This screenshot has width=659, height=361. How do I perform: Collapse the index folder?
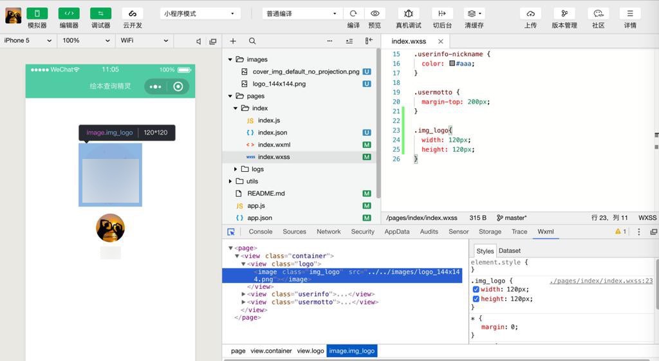pos(236,108)
